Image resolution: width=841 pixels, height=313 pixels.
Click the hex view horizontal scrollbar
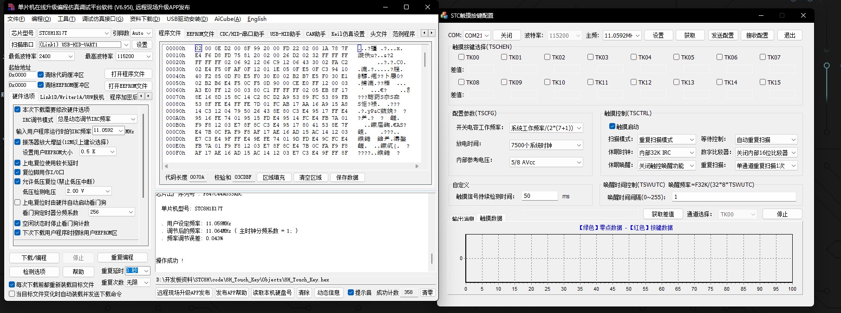click(x=292, y=166)
